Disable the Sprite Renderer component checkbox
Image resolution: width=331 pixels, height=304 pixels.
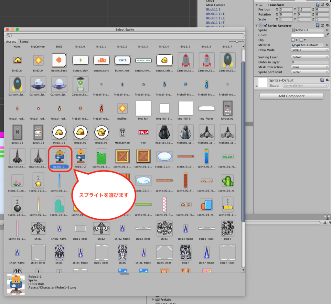click(266, 26)
